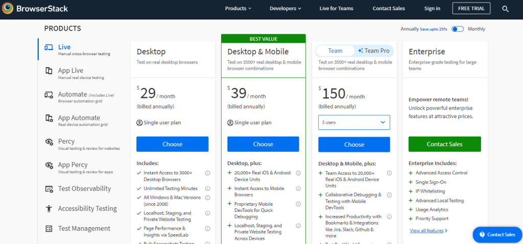Expand the Products dropdown in navbar

click(238, 9)
